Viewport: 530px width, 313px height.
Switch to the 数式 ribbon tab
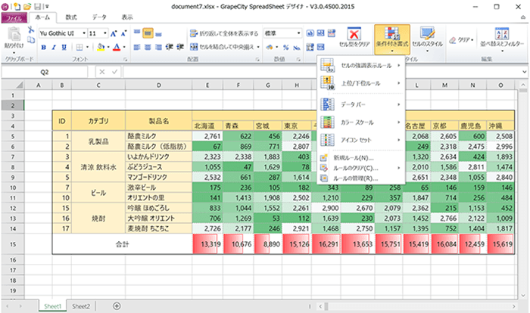pyautogui.click(x=70, y=15)
